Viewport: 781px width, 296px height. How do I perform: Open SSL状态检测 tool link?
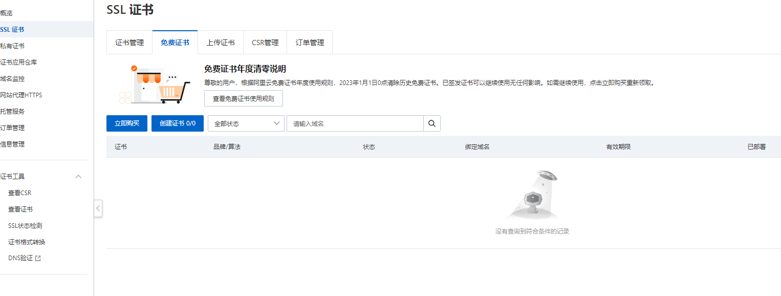(x=25, y=226)
